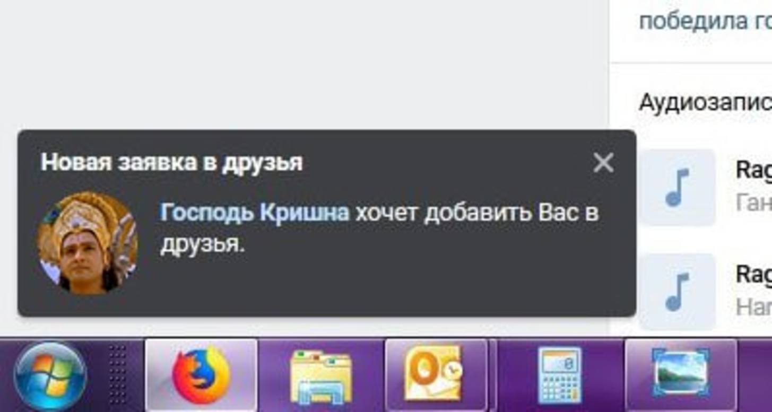Play the second audio track note icon
Image resolution: width=772 pixels, height=412 pixels.
pos(678,292)
